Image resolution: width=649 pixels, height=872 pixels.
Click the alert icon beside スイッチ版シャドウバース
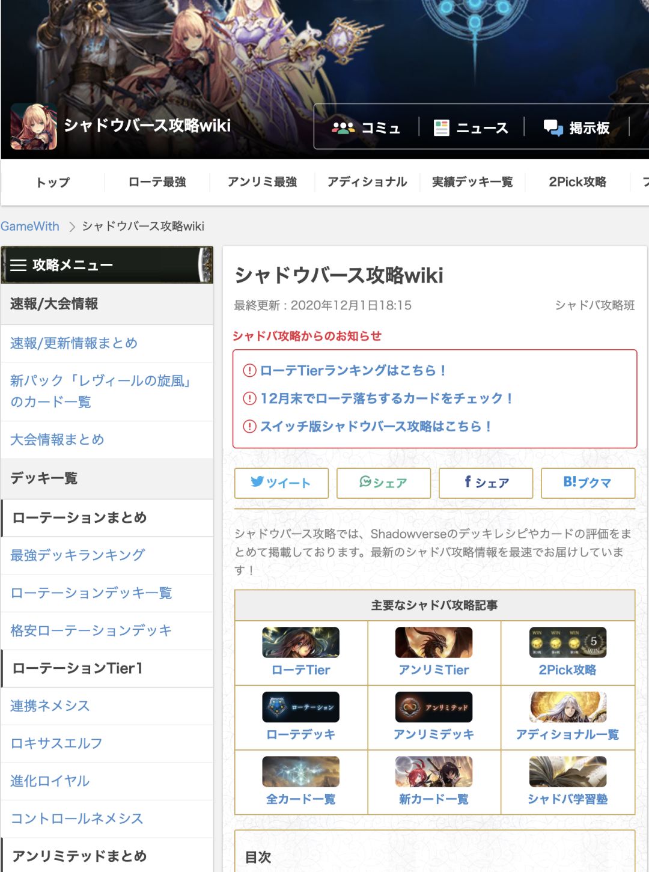[249, 426]
